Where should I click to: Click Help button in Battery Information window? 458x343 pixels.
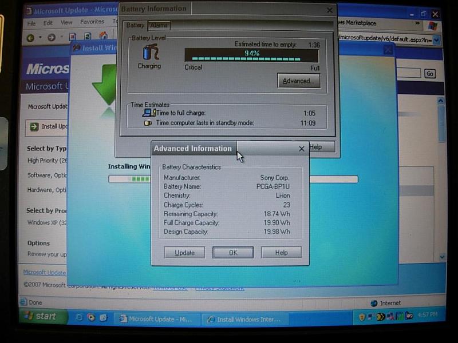pyautogui.click(x=322, y=147)
